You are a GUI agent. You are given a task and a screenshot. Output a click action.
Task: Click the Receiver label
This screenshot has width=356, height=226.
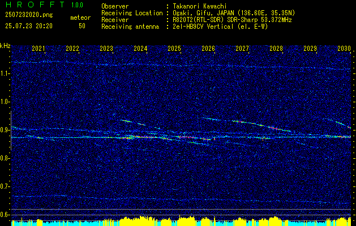point(115,20)
